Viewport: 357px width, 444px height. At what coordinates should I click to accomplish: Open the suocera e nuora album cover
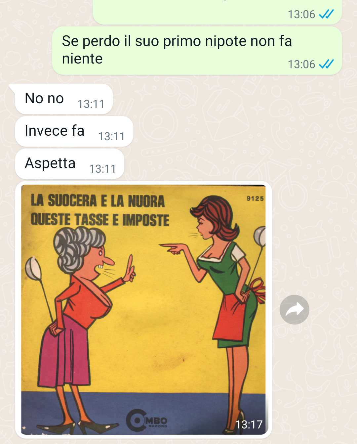[143, 310]
